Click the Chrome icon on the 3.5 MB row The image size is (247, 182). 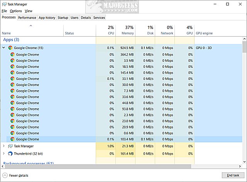[12, 61]
